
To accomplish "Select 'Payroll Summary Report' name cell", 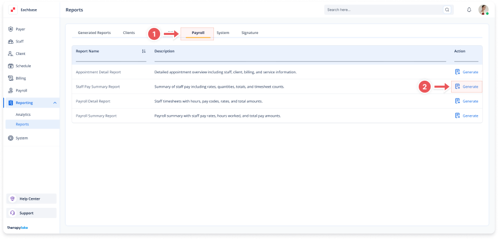I will 96,116.
